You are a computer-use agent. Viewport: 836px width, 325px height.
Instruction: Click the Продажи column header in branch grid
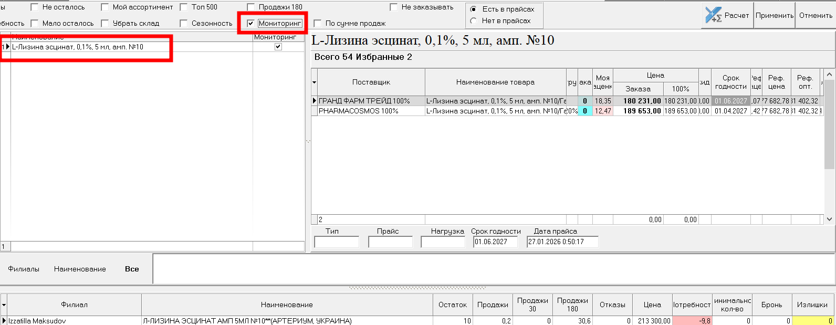click(493, 305)
